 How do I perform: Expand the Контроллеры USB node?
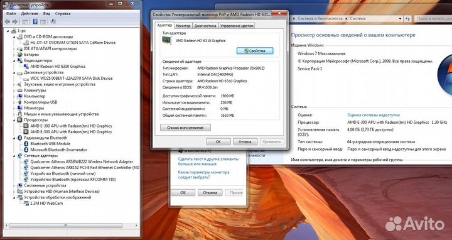pyautogui.click(x=14, y=102)
